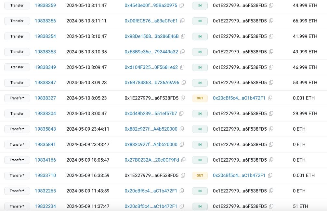Click the IN badge in block 19838304 row

[200, 113]
